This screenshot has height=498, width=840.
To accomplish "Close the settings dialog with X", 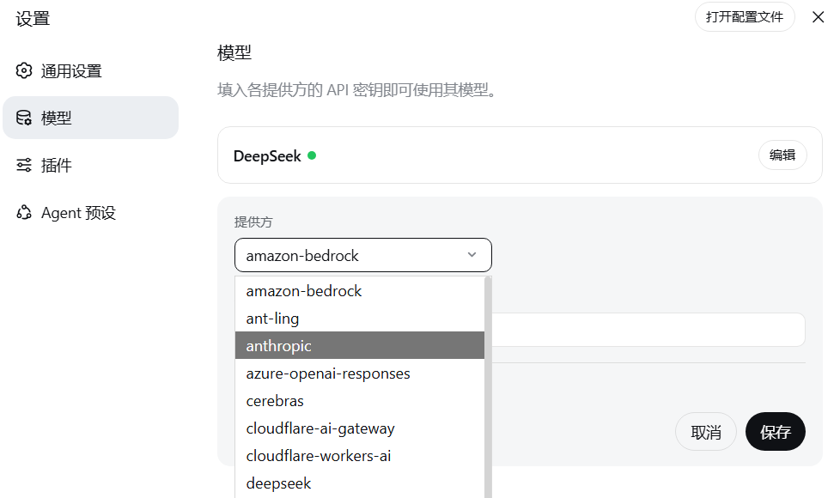I will 818,17.
